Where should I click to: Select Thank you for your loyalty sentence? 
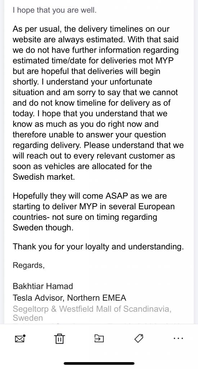98,246
